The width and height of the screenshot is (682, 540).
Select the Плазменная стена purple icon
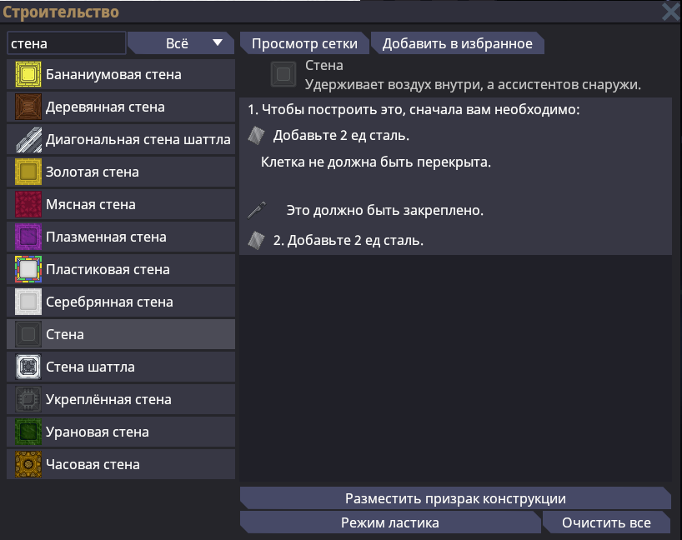point(28,237)
